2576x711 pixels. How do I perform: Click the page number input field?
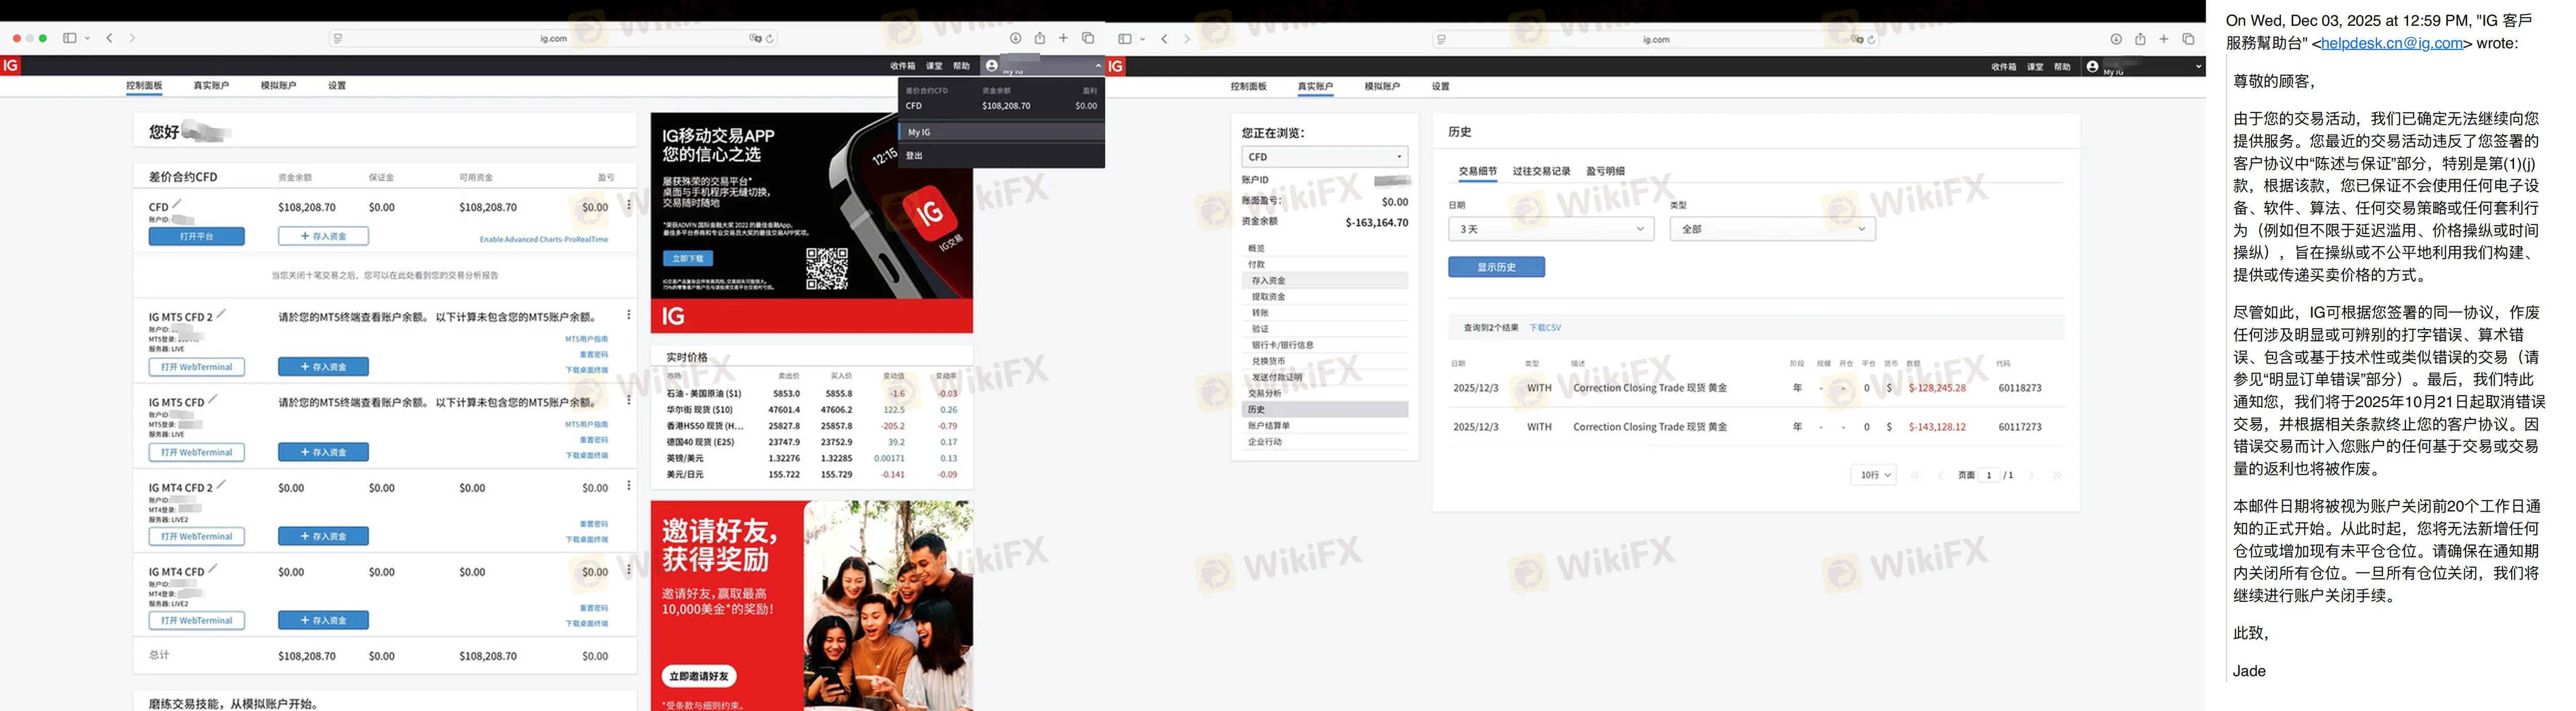coord(1989,475)
